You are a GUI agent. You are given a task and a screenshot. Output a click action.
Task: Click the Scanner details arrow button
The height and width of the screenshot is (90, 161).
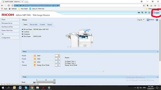[x=58, y=65]
